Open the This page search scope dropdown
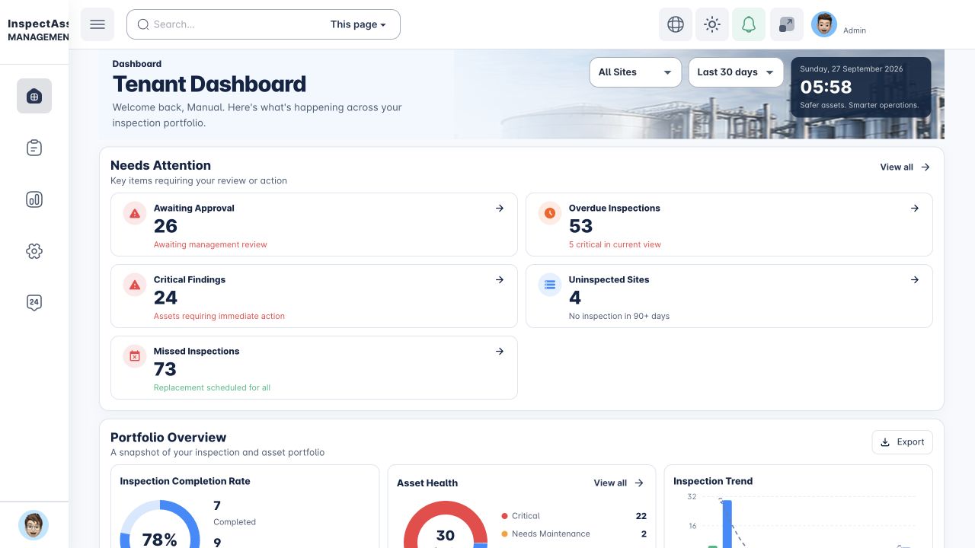This screenshot has height=548, width=975. pyautogui.click(x=358, y=24)
